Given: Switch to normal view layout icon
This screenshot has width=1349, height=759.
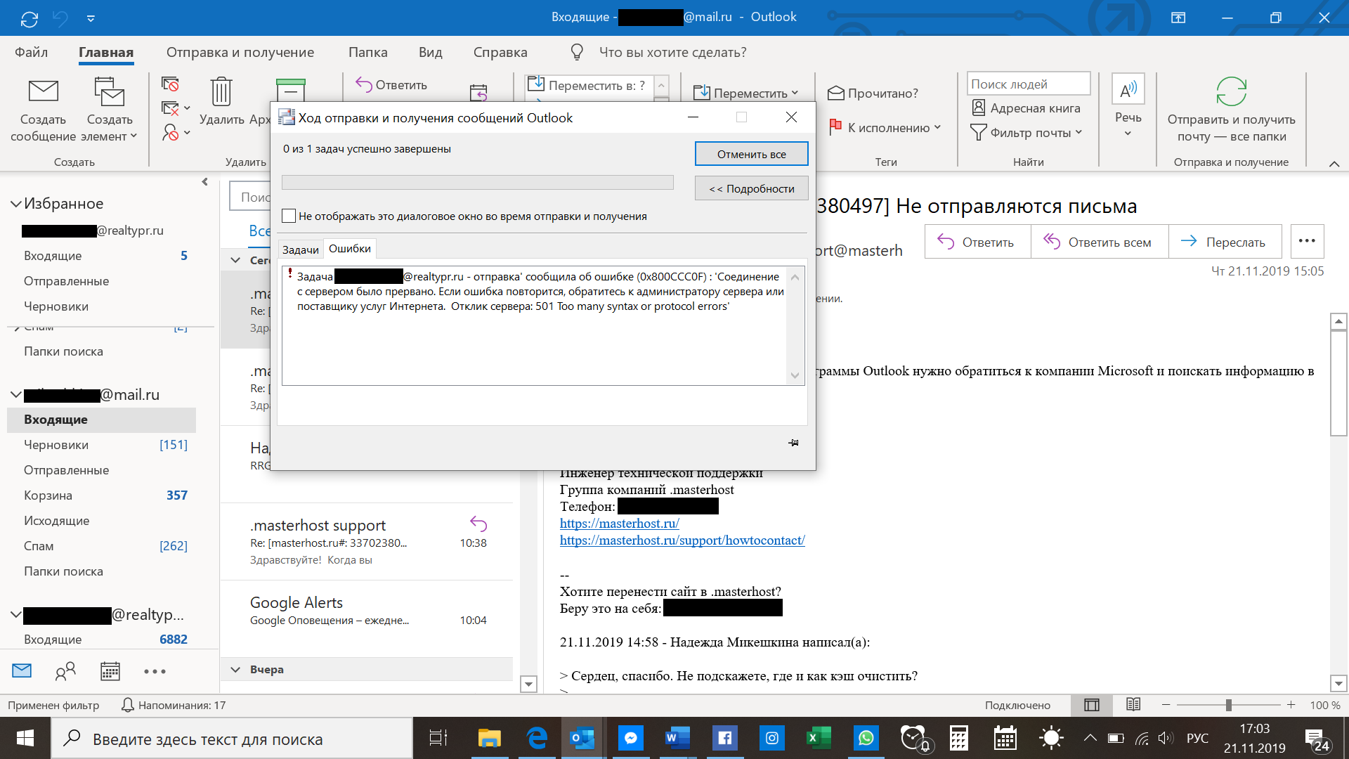Looking at the screenshot, I should pyautogui.click(x=1091, y=705).
